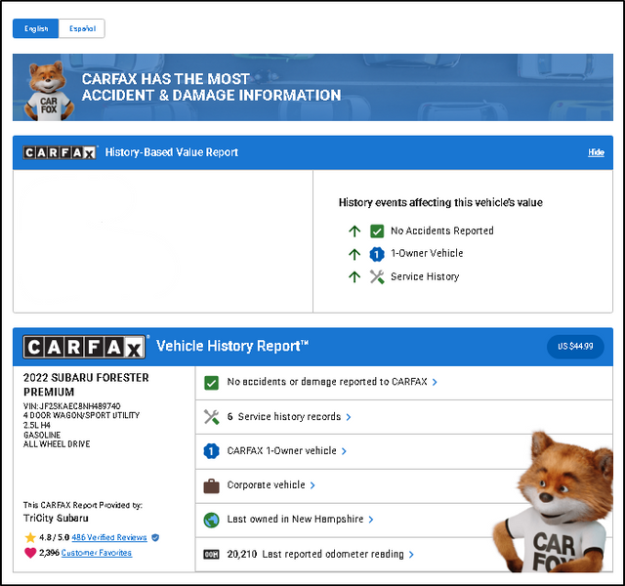
Task: Expand chevron after Last reported odometer reading
Action: coord(411,555)
